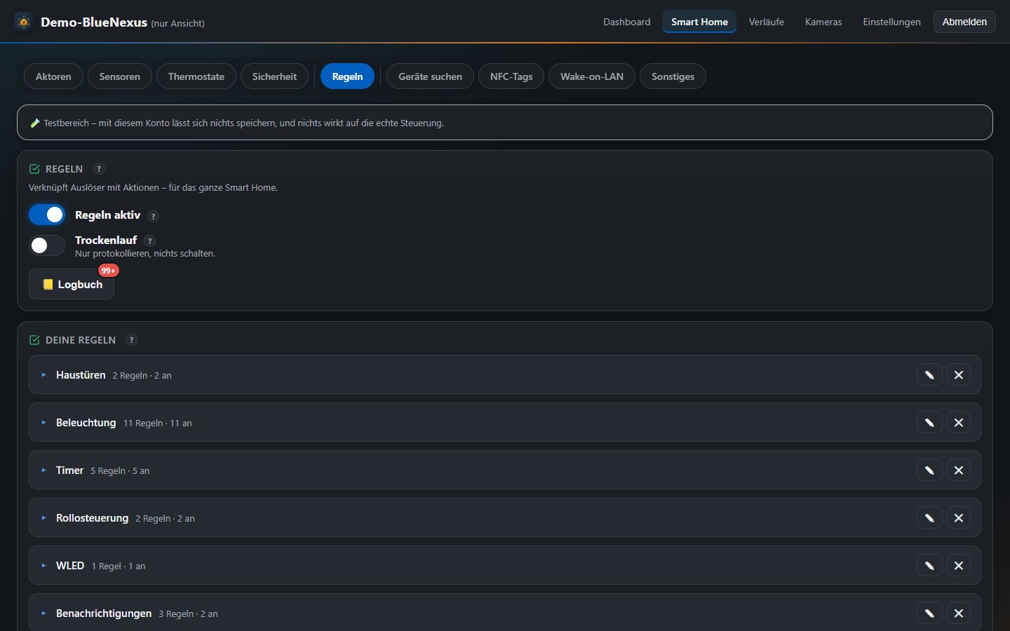1010x631 pixels.
Task: Edit the WLED rule group
Action: coord(929,566)
